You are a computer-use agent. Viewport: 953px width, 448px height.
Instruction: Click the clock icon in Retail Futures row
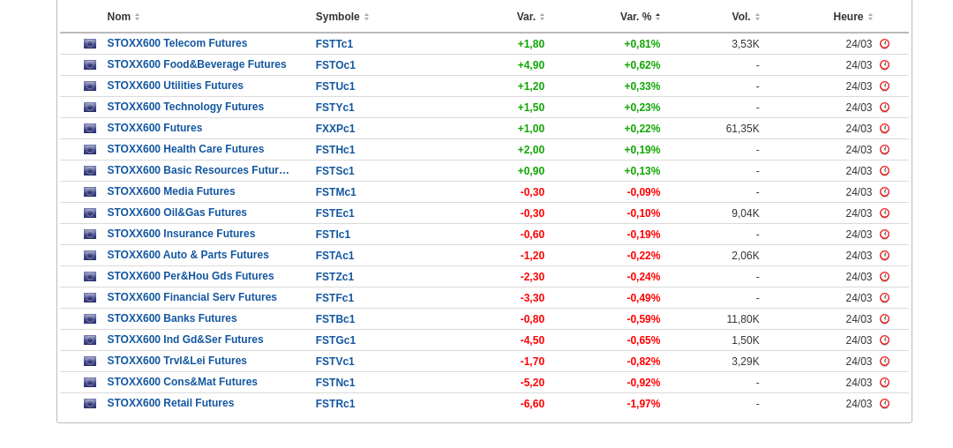coord(884,403)
